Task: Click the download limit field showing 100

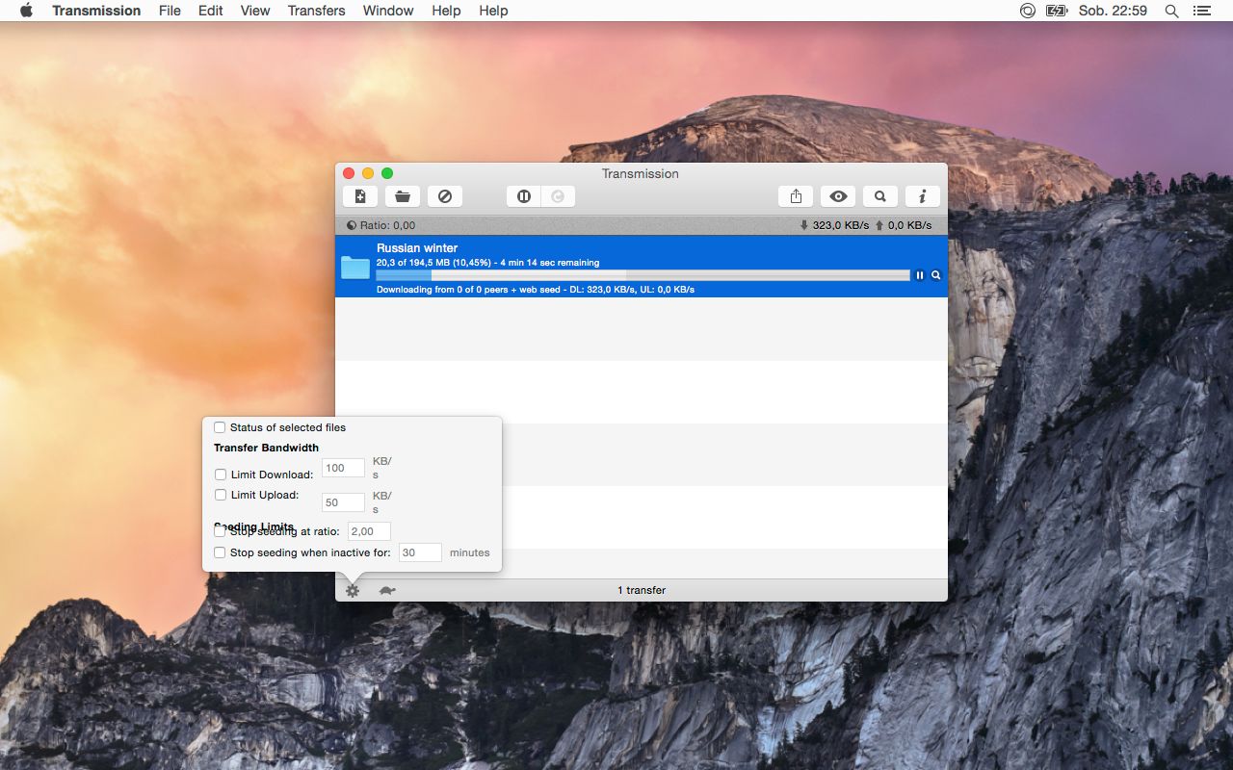Action: pyautogui.click(x=343, y=468)
